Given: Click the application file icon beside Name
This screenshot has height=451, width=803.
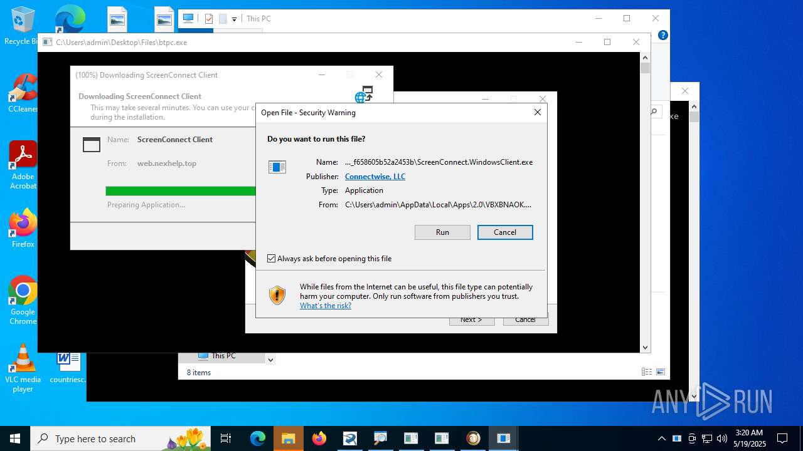Looking at the screenshot, I should click(277, 167).
